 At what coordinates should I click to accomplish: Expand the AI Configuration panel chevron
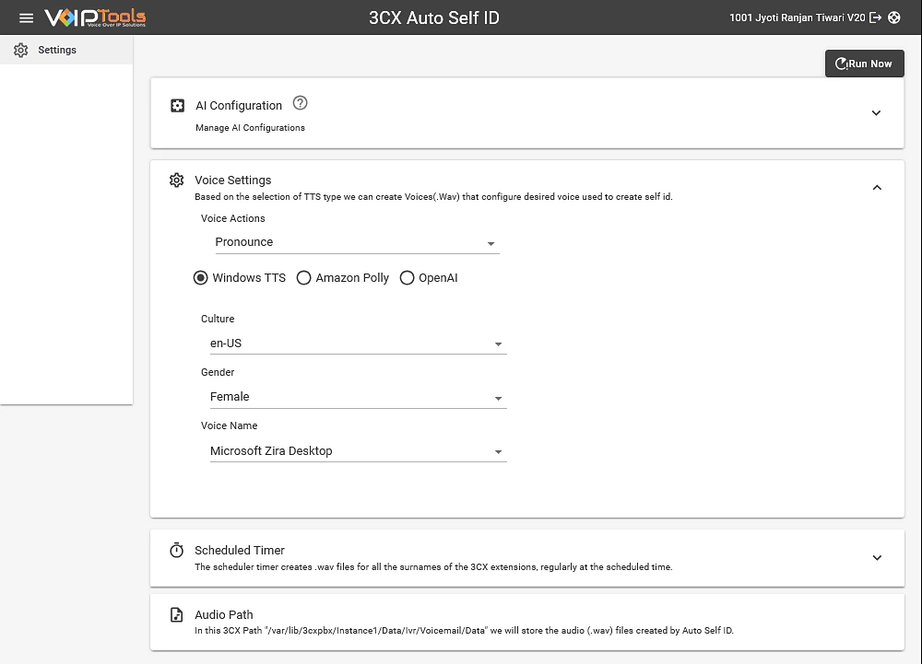click(876, 112)
